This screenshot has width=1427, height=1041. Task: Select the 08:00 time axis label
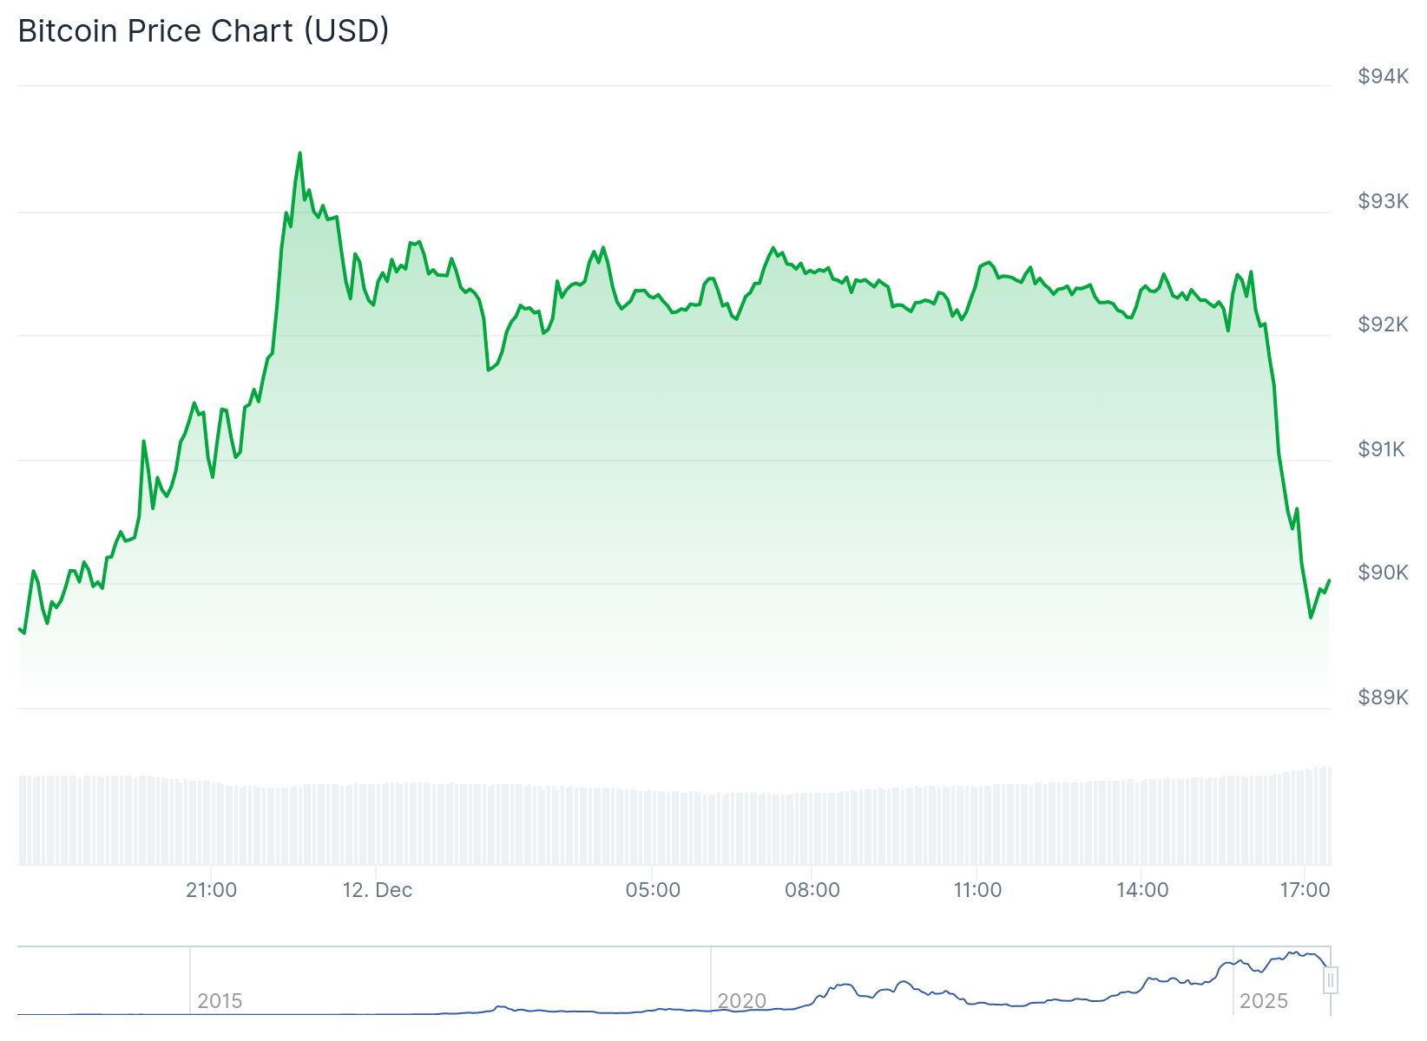click(812, 890)
